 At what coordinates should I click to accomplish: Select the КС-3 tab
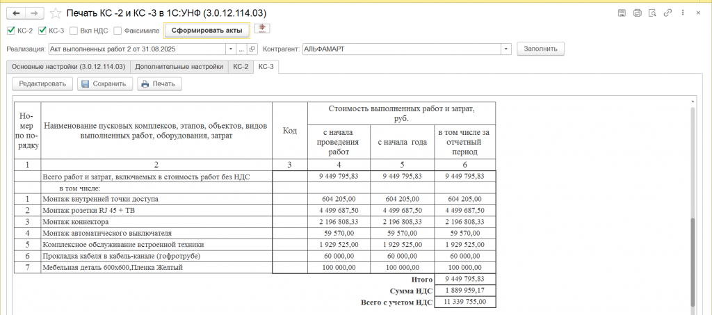pyautogui.click(x=266, y=67)
